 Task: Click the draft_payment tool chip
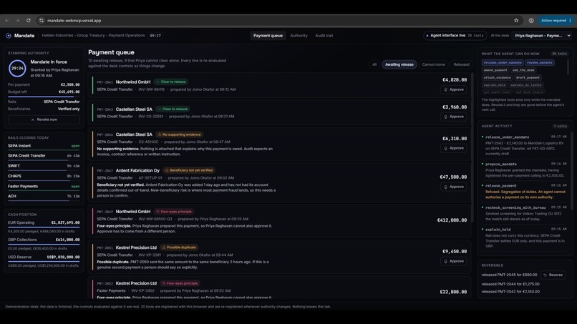coord(528,77)
